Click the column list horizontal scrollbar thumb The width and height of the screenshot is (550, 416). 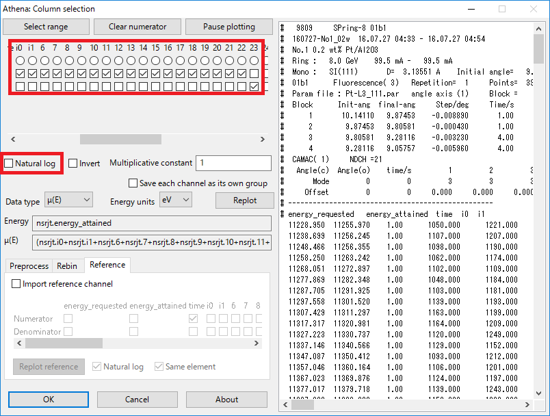click(120, 140)
